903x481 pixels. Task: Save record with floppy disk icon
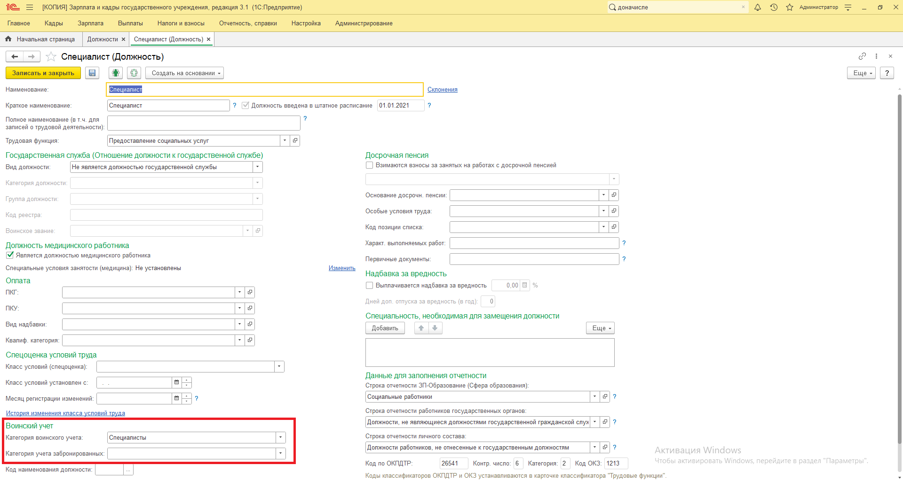pyautogui.click(x=92, y=73)
